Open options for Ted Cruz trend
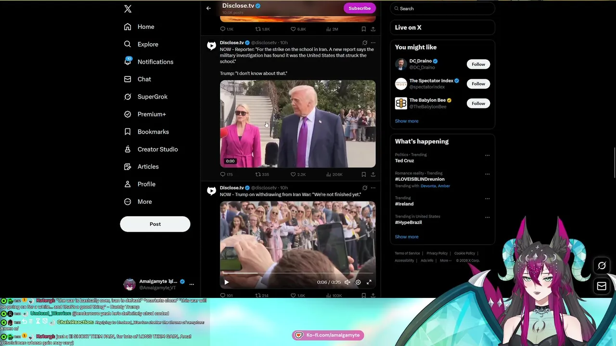Viewport: 616px width, 346px height. tap(487, 155)
